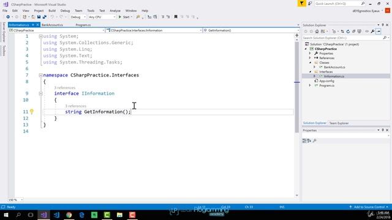Open the Debug menu
The image size is (392, 220).
[65, 11]
